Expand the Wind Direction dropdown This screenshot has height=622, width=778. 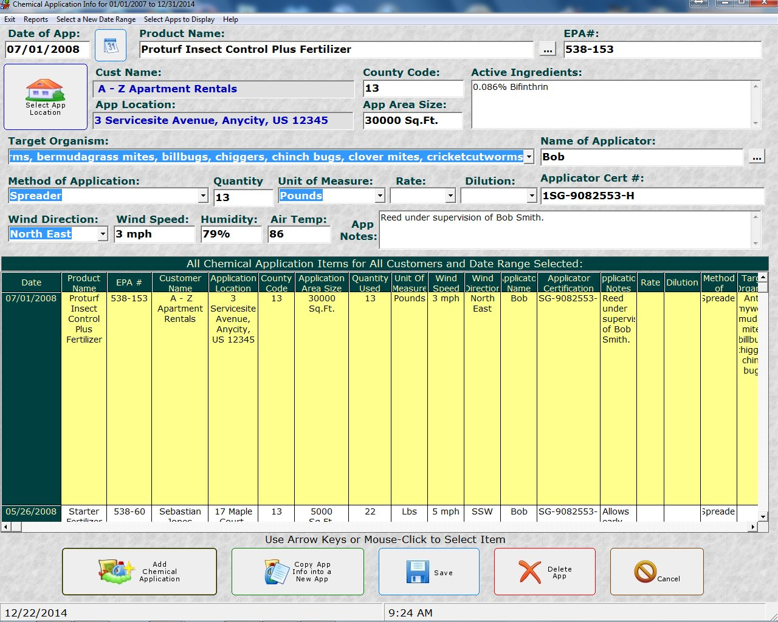click(102, 234)
